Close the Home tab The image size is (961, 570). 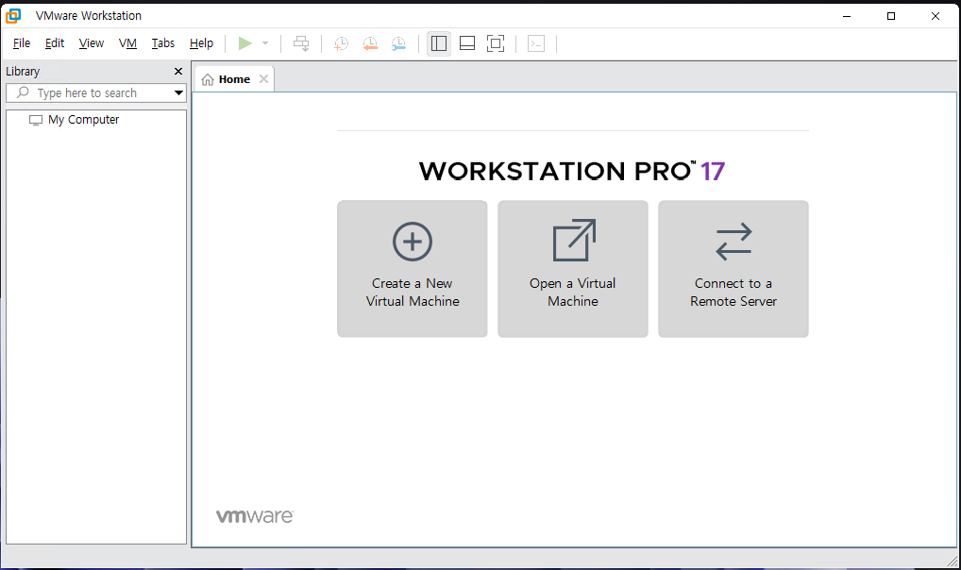click(x=263, y=79)
